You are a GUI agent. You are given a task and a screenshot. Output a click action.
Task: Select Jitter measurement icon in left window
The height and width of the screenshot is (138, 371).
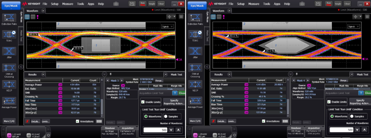[x=9, y=51]
